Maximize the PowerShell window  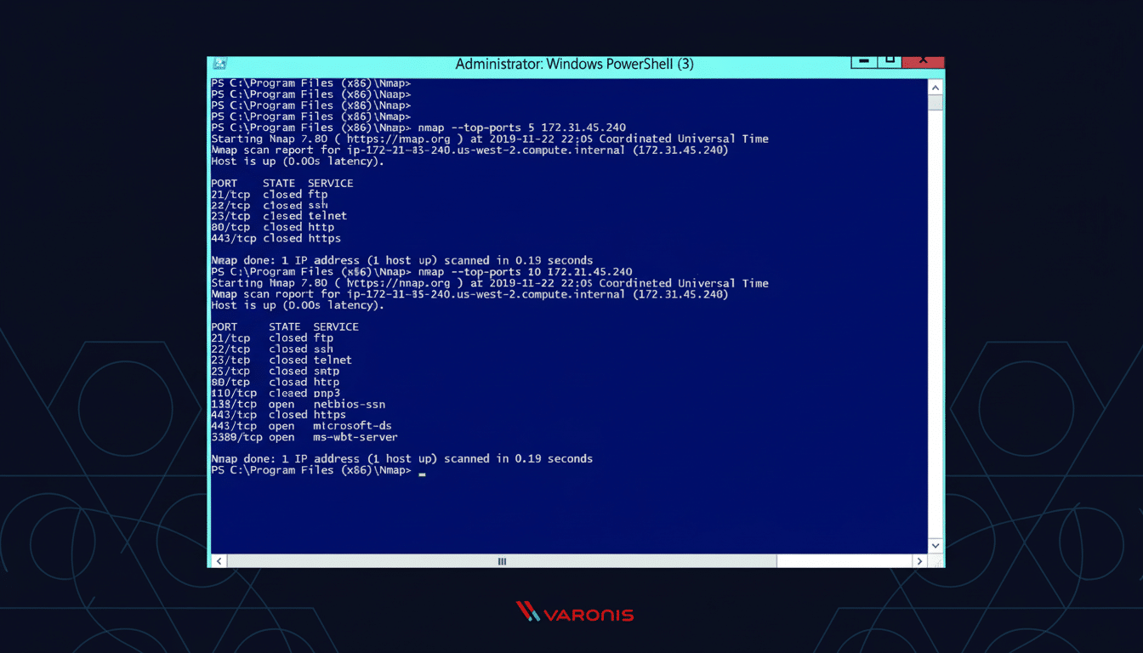(x=891, y=60)
